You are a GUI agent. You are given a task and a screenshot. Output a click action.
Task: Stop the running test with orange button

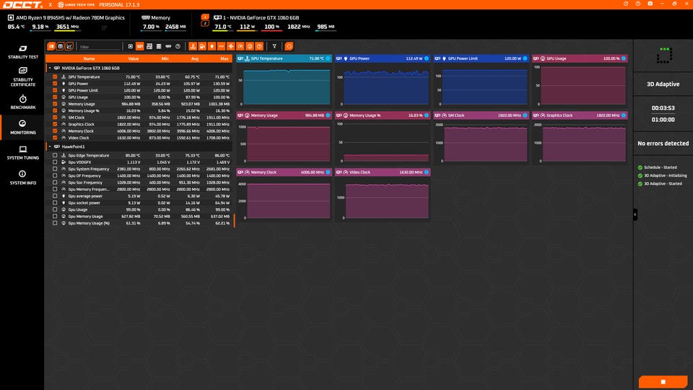pos(663,381)
